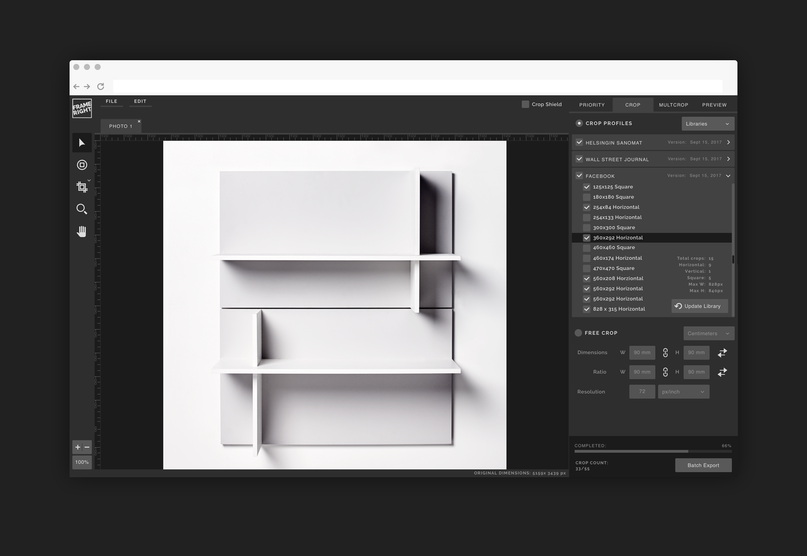Click the Dimensions height input field
The width and height of the screenshot is (807, 556).
pyautogui.click(x=697, y=353)
